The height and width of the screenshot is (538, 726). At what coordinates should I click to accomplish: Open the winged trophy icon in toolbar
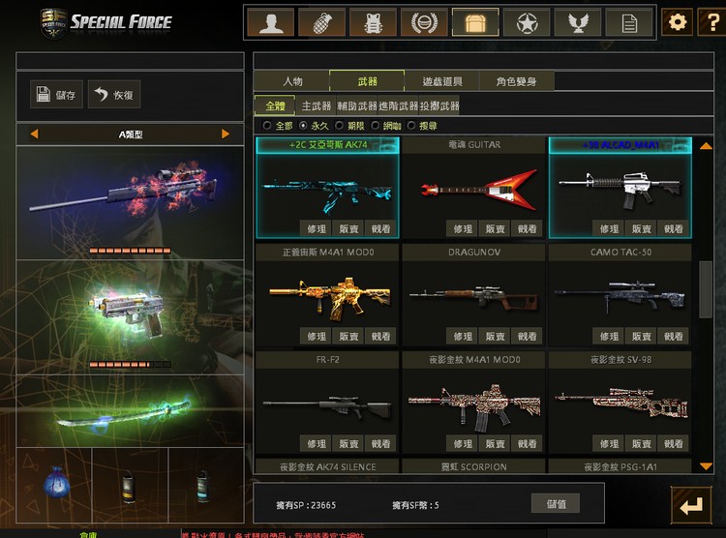coord(578,22)
